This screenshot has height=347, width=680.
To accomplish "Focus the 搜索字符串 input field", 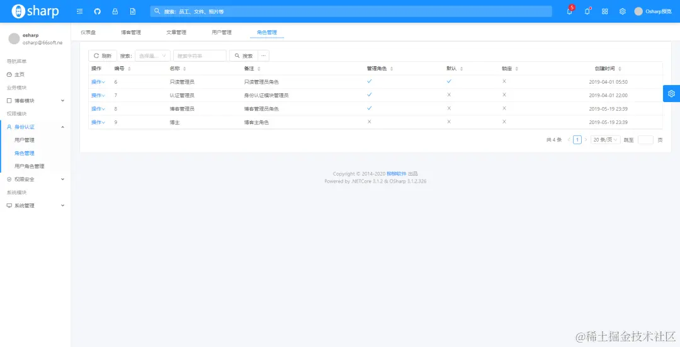I will pyautogui.click(x=200, y=55).
